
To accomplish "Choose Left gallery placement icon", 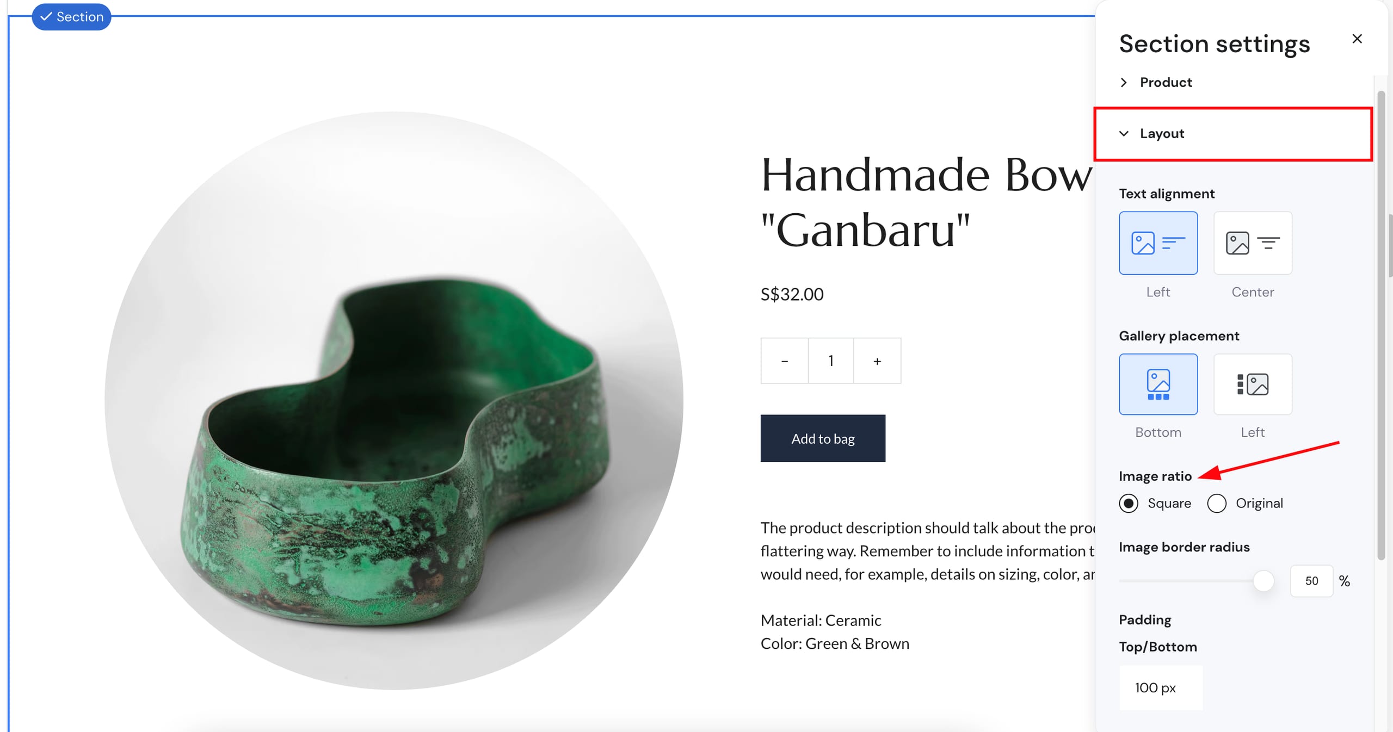I will [1253, 384].
